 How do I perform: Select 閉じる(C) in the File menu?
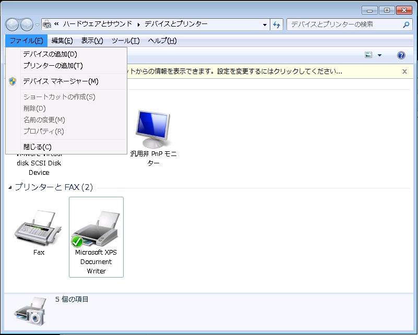click(37, 147)
